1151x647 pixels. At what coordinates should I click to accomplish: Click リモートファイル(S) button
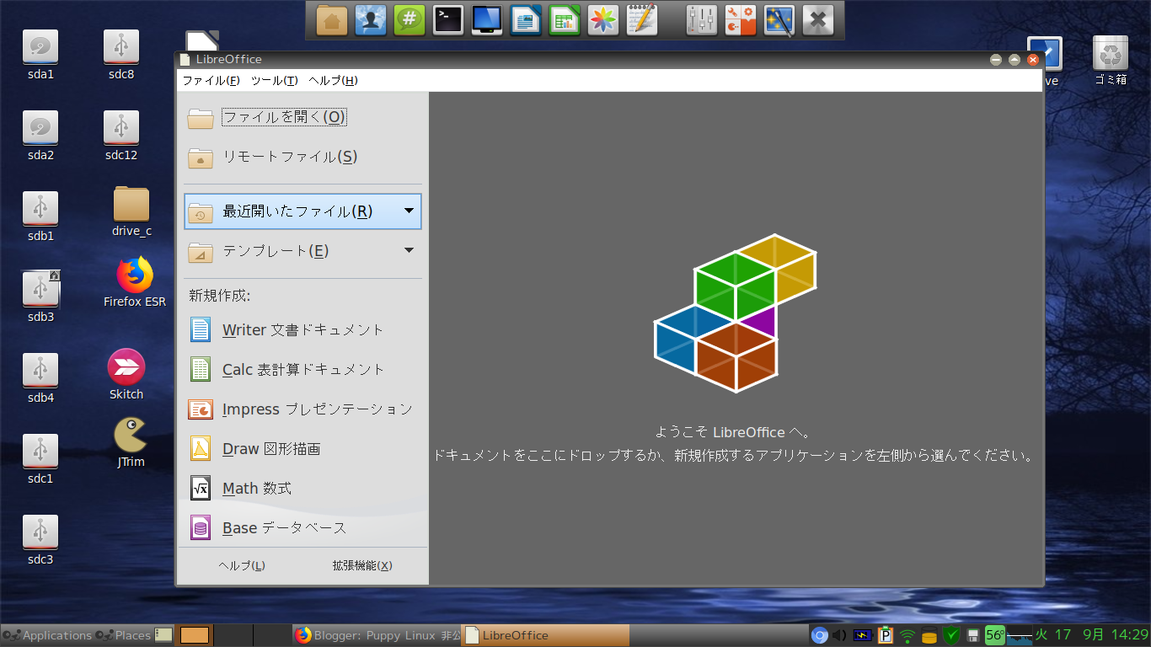(x=302, y=157)
